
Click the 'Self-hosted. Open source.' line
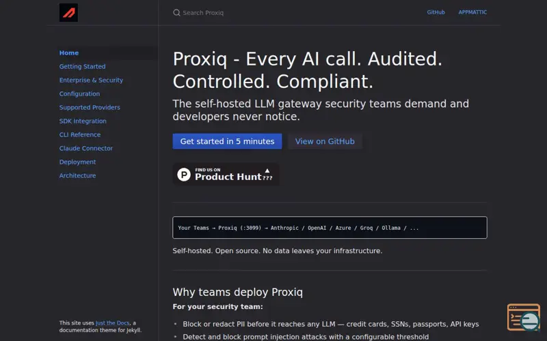(278, 250)
